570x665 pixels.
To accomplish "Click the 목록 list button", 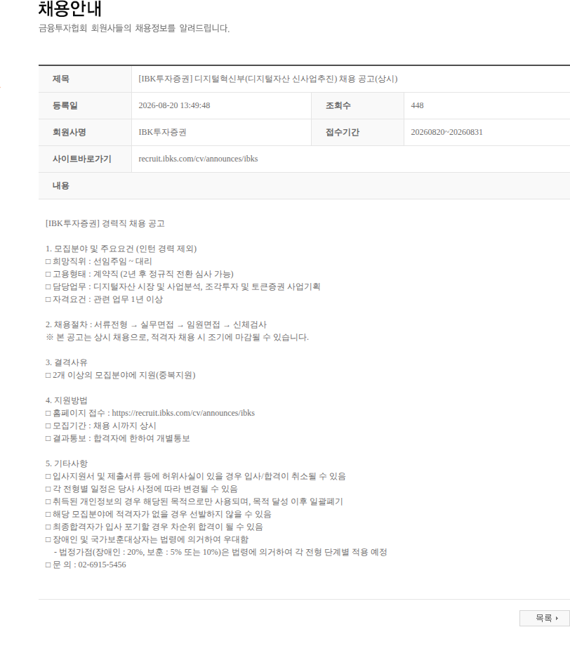I will (x=545, y=619).
